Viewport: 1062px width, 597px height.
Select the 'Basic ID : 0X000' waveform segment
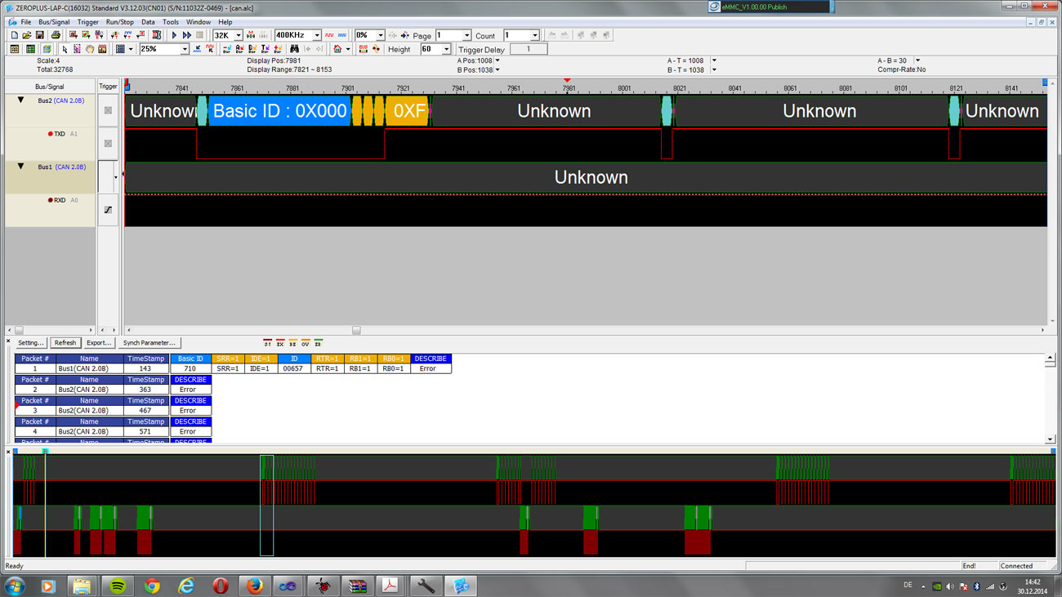click(x=279, y=111)
